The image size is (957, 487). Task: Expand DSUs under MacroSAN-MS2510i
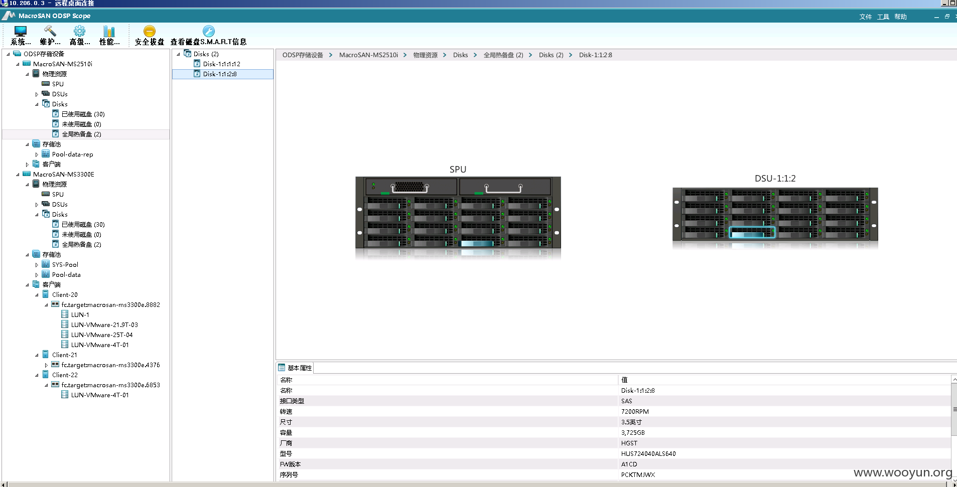(x=37, y=94)
